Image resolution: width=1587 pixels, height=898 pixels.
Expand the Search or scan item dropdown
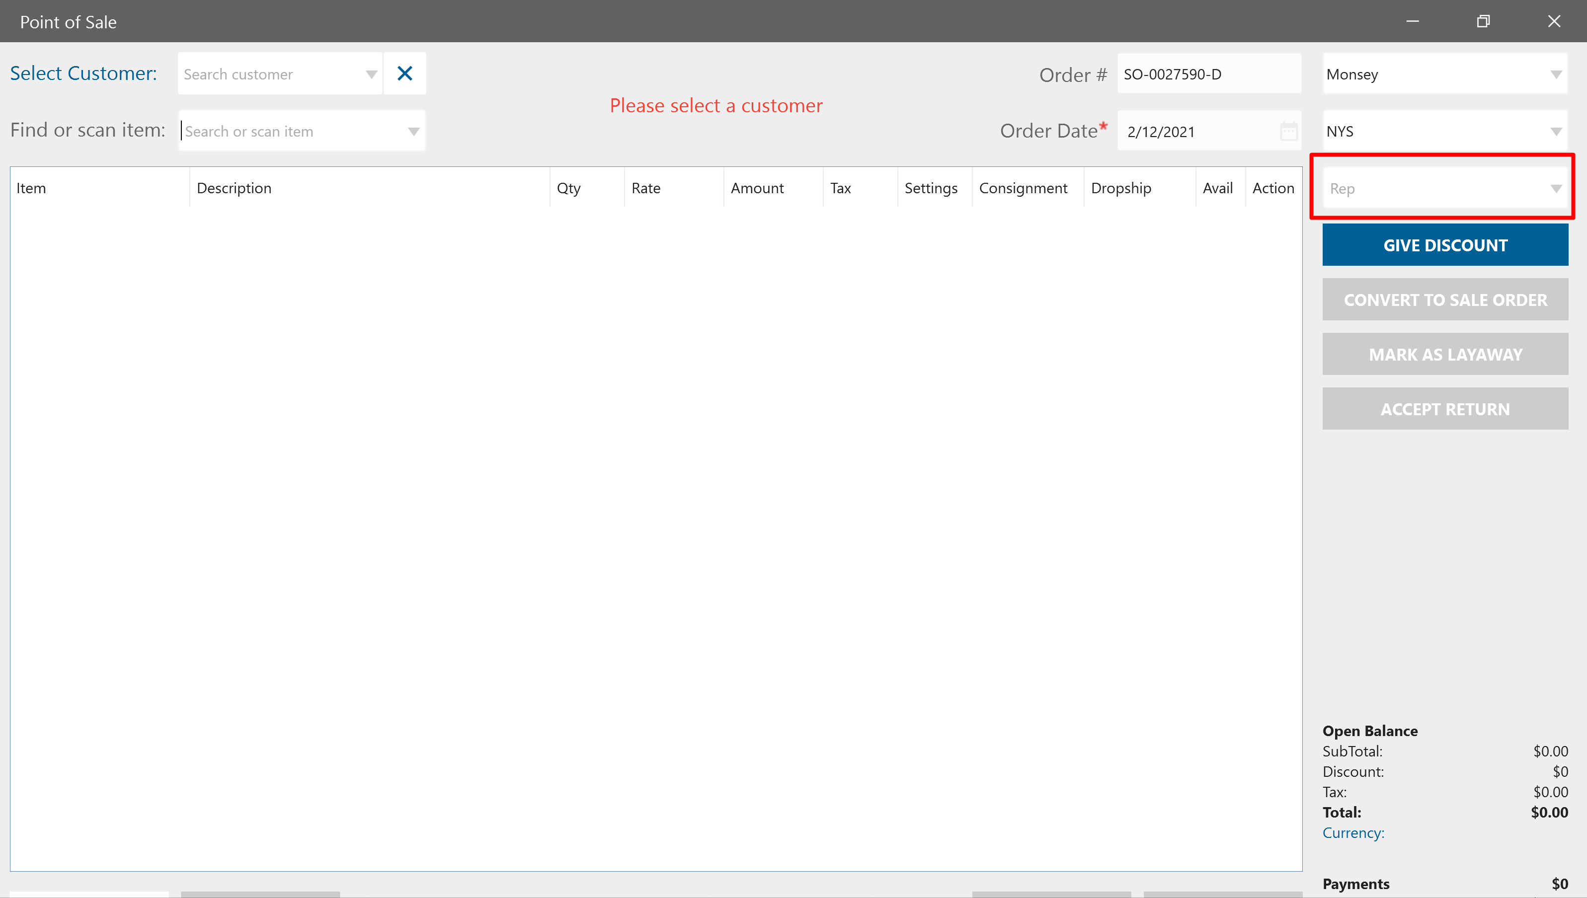pos(413,131)
